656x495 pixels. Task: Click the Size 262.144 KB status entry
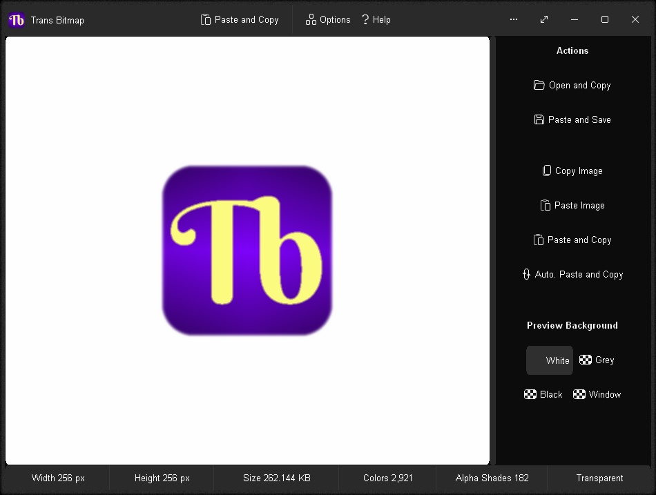(276, 478)
